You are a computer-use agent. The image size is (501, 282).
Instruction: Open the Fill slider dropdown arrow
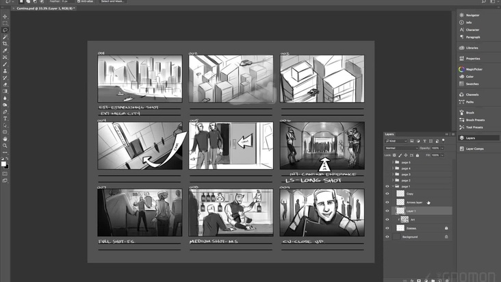click(442, 155)
